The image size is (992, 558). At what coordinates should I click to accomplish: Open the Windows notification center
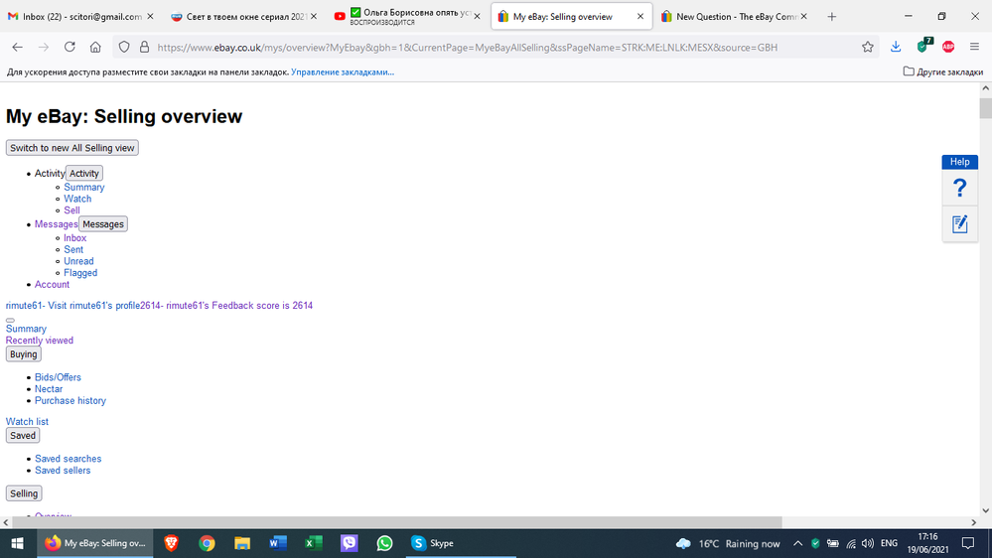coord(968,543)
